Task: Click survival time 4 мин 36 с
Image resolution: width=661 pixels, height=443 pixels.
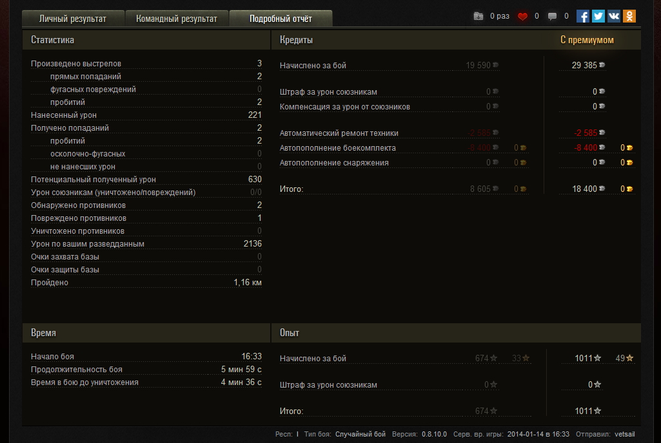Action: [241, 382]
